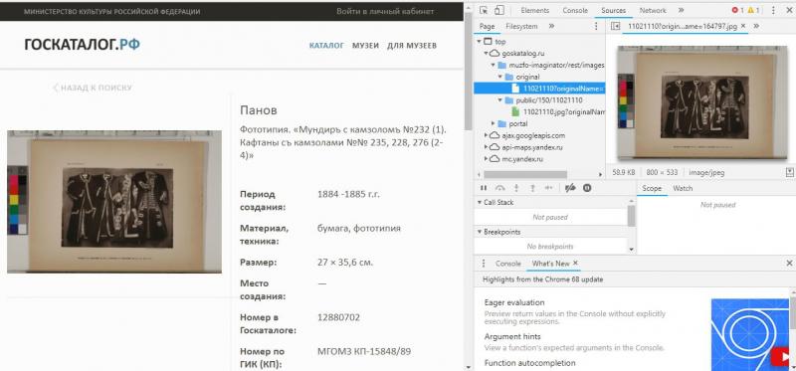Screen dimensions: 796x371
Task: Click the Eager evaluation heading
Action: (x=514, y=302)
